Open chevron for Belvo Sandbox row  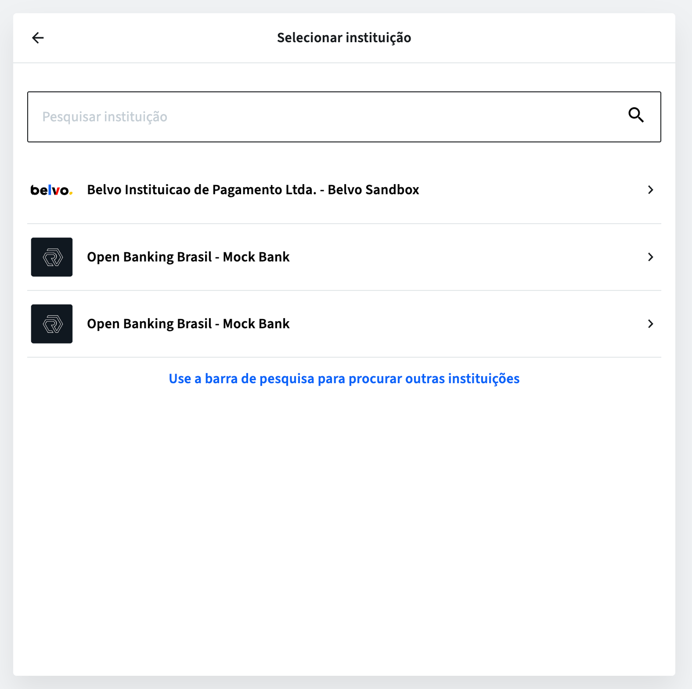tap(651, 190)
